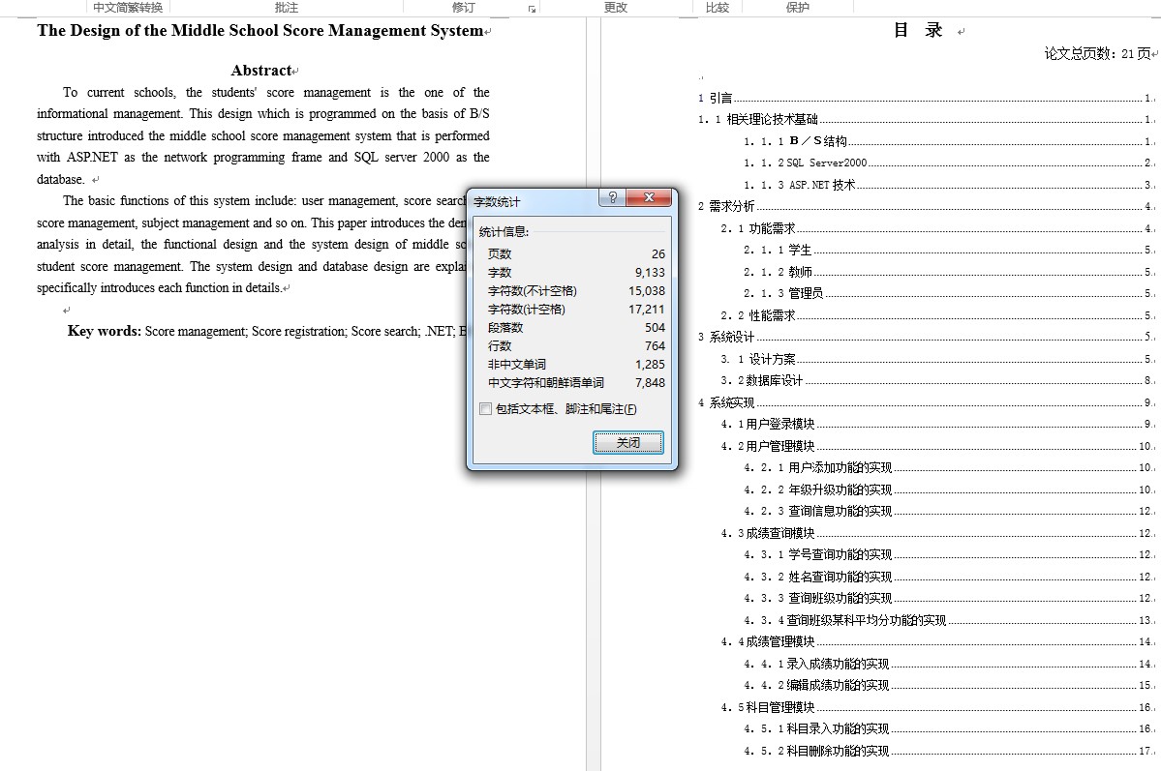Open TOC entry 4.3 成绩查询模块
1161x771 pixels.
(x=936, y=533)
